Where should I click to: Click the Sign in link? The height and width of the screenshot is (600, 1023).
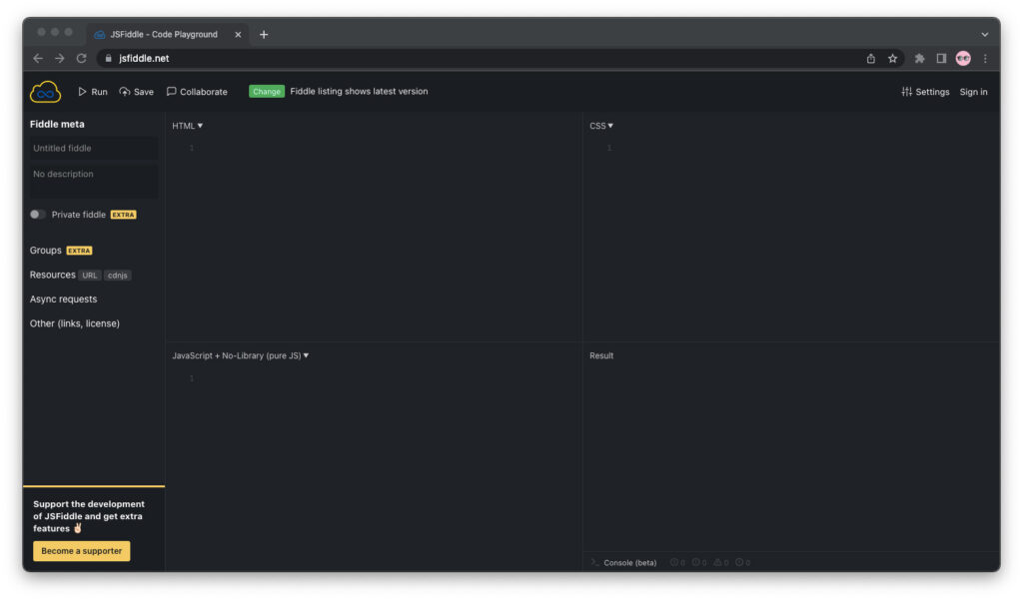tap(973, 92)
